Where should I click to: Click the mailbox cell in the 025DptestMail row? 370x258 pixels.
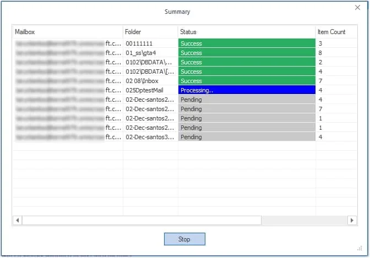click(68, 90)
